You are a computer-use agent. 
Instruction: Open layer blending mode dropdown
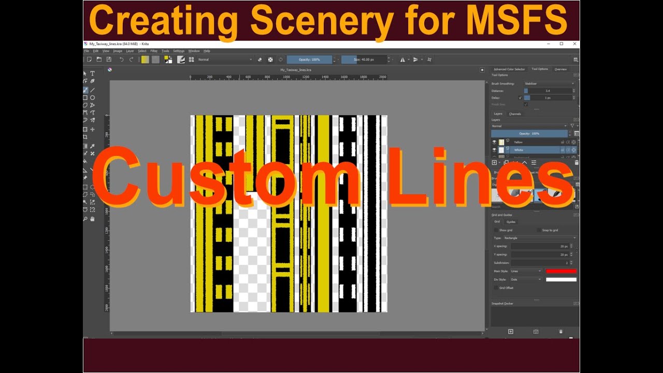(529, 126)
